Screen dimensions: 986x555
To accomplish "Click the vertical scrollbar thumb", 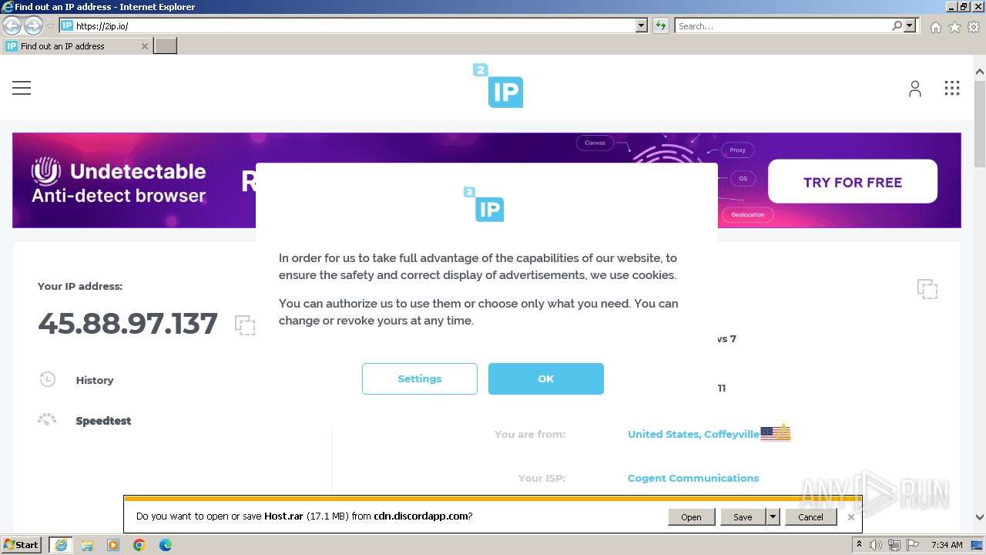I will click(980, 123).
